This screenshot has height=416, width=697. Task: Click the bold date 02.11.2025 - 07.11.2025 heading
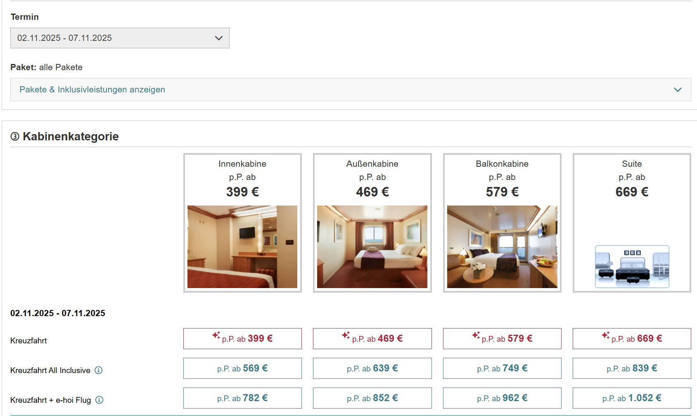tap(58, 313)
